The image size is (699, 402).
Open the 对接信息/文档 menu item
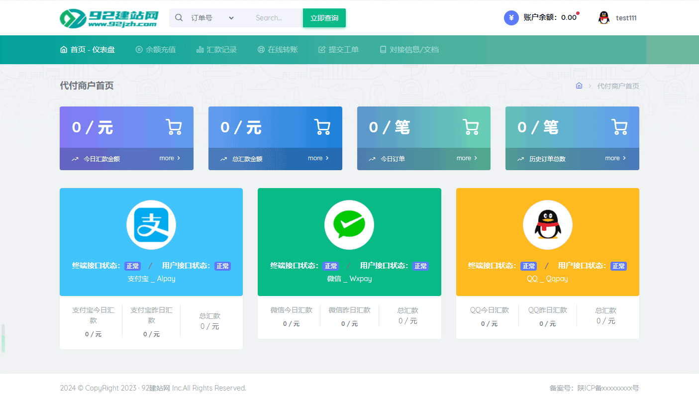pyautogui.click(x=409, y=50)
